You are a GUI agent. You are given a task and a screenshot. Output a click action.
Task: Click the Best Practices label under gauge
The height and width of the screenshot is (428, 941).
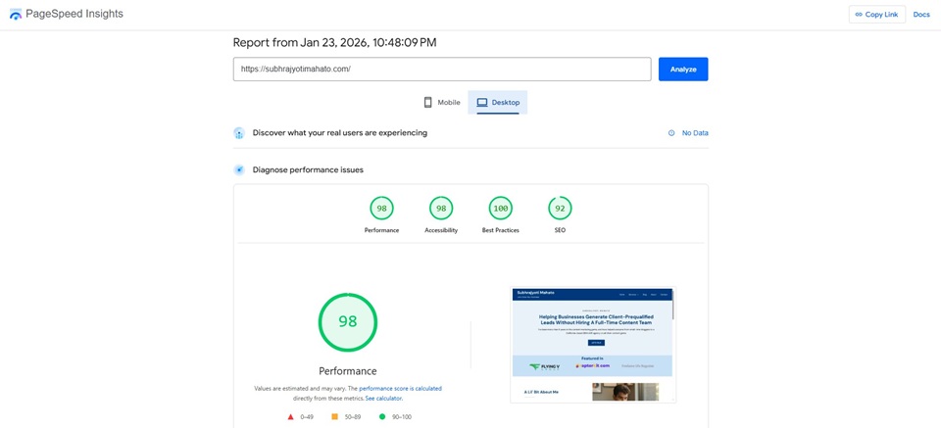501,230
